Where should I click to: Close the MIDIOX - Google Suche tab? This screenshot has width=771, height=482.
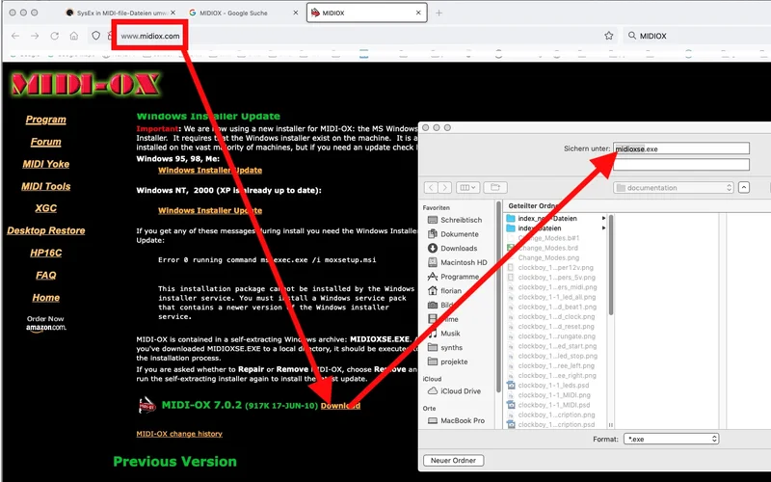295,13
